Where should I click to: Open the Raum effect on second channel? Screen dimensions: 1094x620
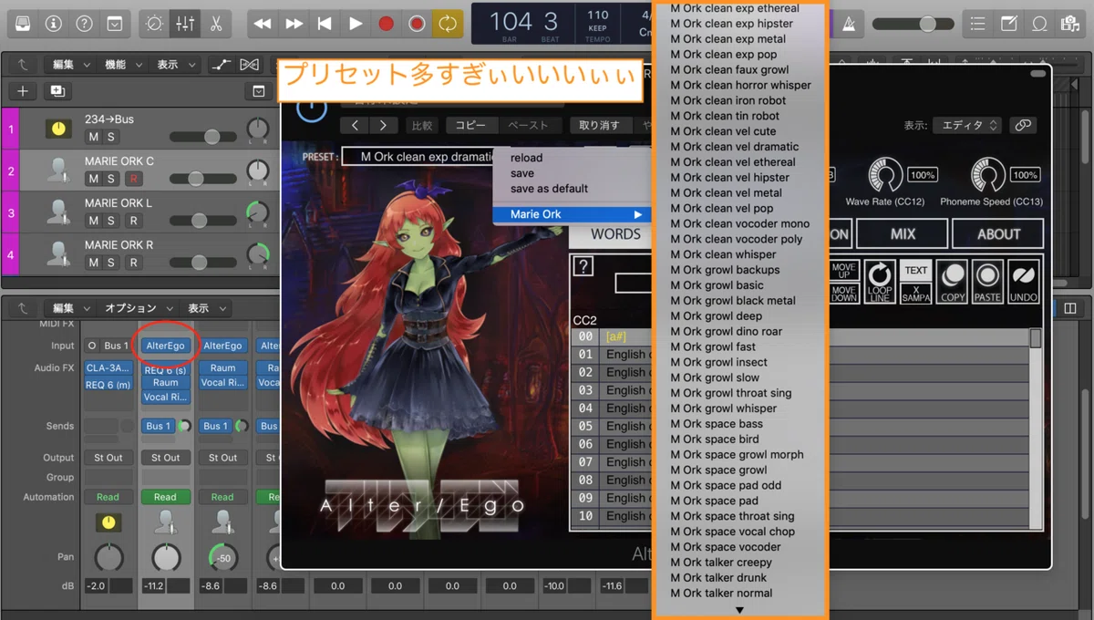pos(165,383)
